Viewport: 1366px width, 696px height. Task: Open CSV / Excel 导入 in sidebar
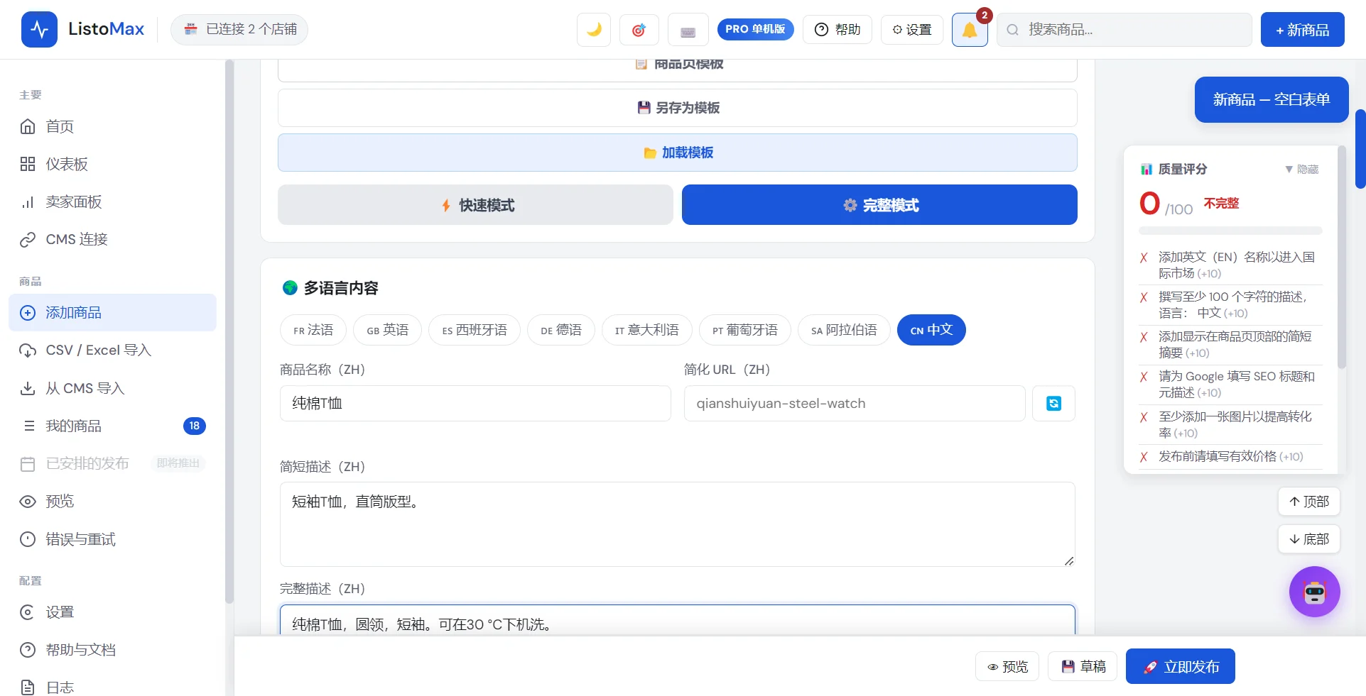tap(112, 350)
